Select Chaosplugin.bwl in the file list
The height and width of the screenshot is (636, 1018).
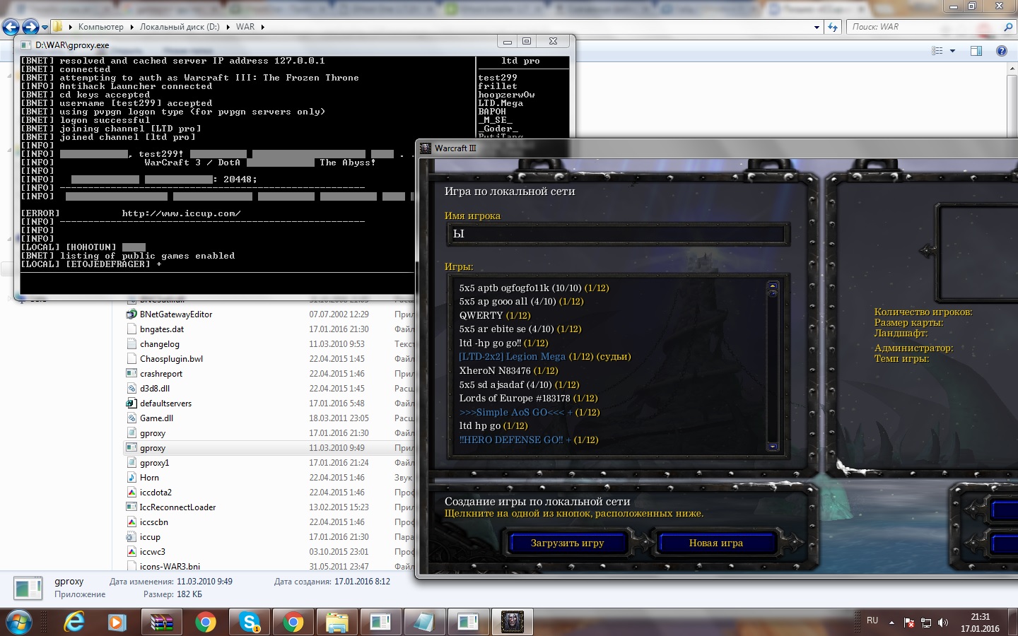click(x=171, y=359)
